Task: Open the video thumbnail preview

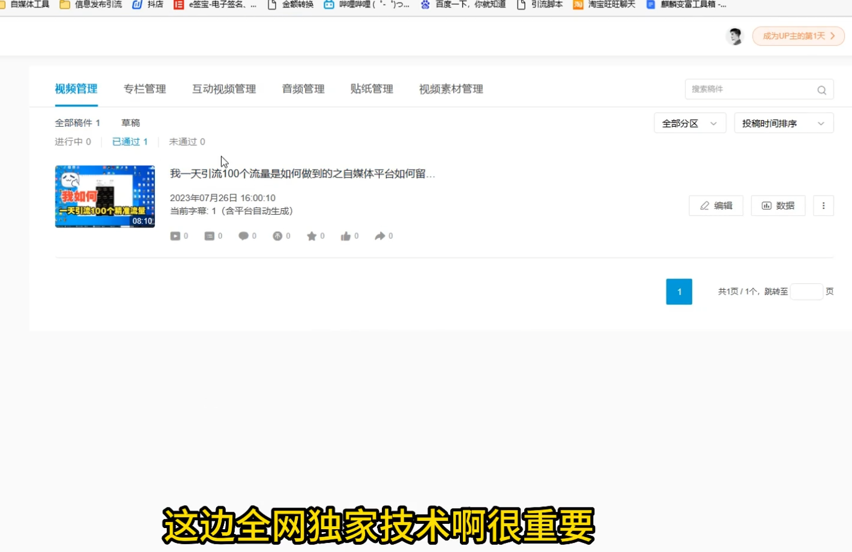Action: click(105, 197)
